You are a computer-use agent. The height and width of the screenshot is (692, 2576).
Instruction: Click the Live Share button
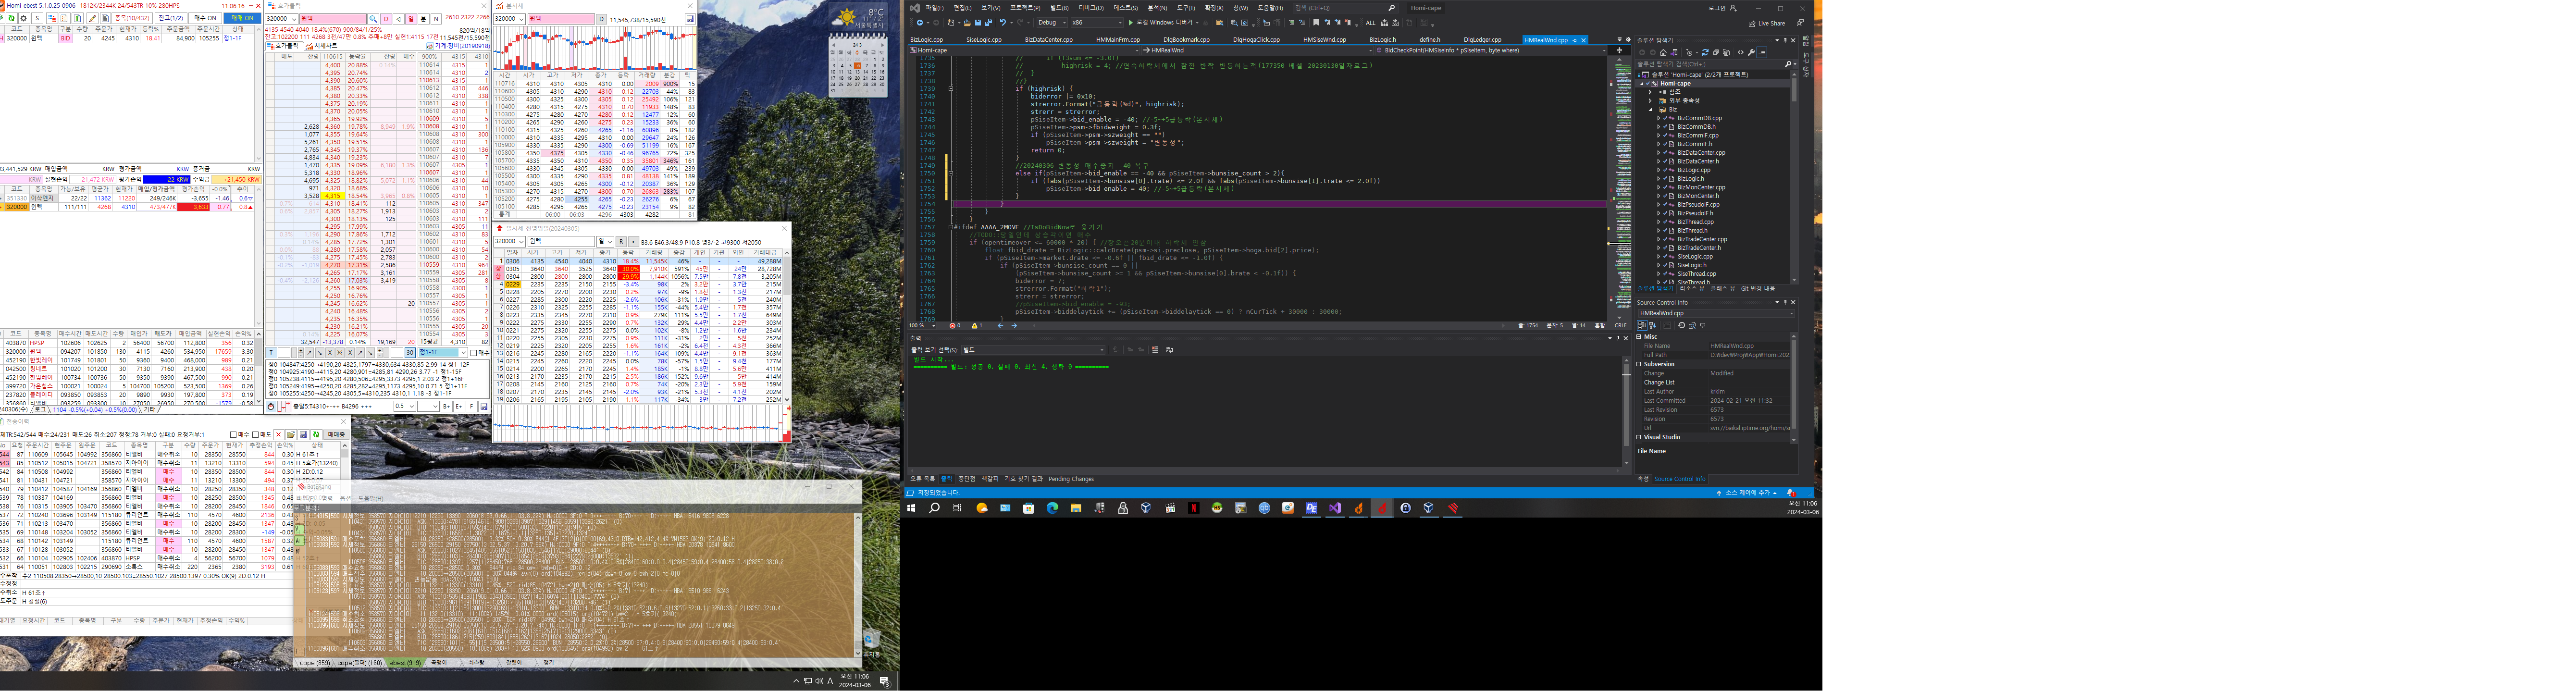click(x=1767, y=23)
